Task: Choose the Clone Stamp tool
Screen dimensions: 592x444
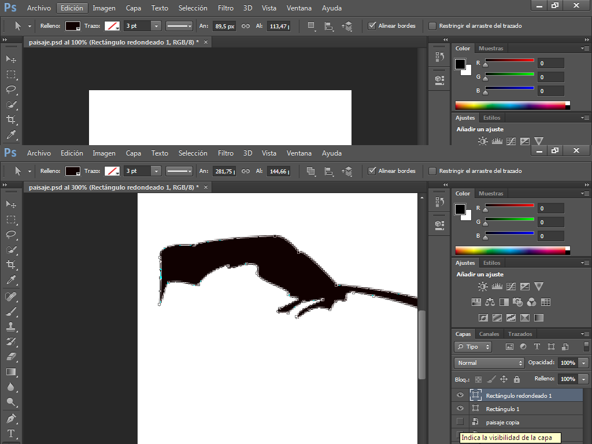Action: tap(11, 327)
